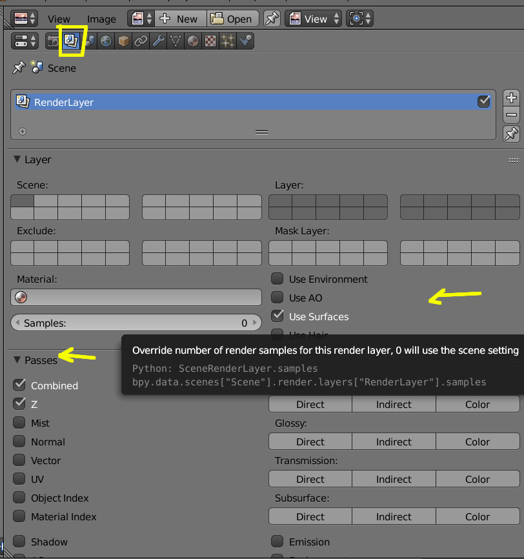The height and width of the screenshot is (559, 524).
Task: Enable the UV pass
Action: [19, 479]
